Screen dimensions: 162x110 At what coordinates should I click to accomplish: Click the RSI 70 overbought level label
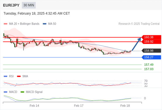click(x=146, y=81)
